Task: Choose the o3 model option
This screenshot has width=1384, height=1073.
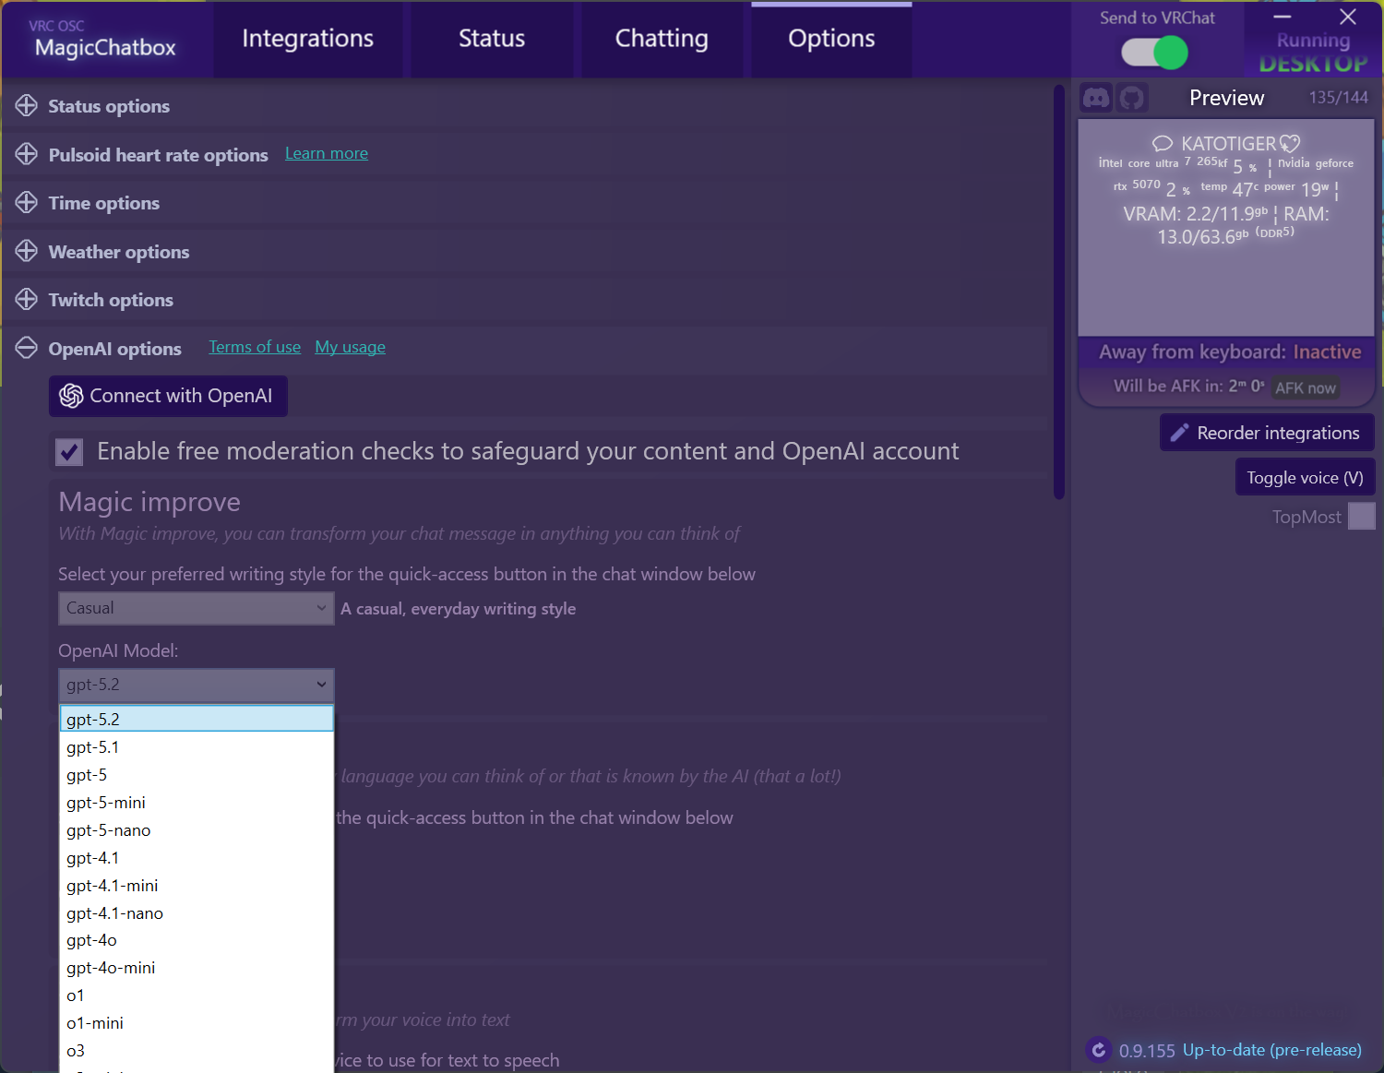Action: click(197, 1051)
